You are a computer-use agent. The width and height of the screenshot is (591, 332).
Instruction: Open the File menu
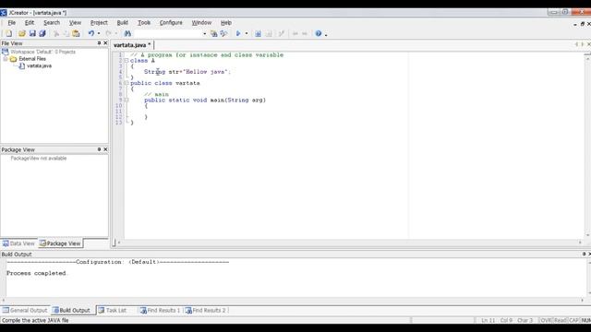click(x=12, y=22)
